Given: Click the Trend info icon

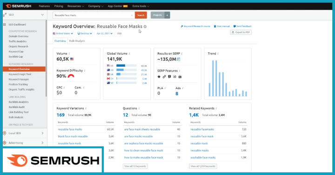Looking at the screenshot, I should point(218,54).
